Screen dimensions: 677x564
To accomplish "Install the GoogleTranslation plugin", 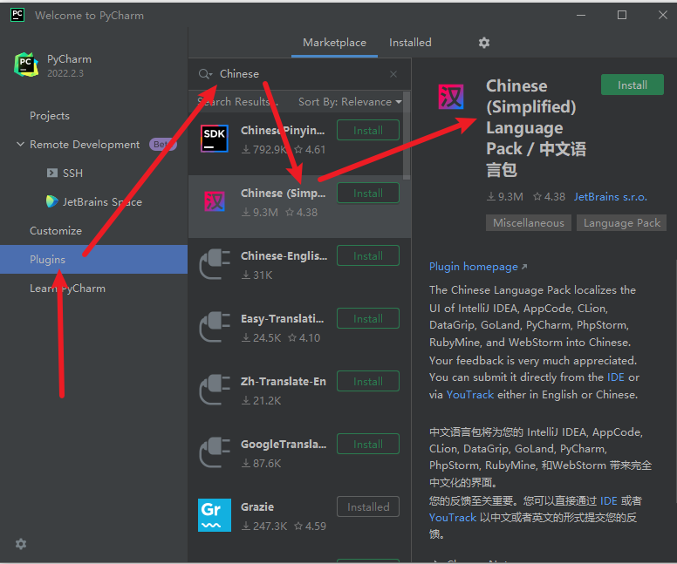I will [368, 444].
